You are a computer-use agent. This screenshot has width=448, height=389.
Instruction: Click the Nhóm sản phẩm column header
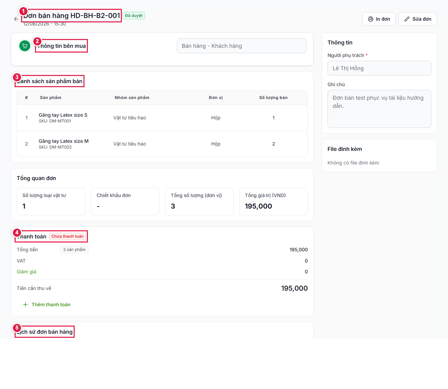132,98
